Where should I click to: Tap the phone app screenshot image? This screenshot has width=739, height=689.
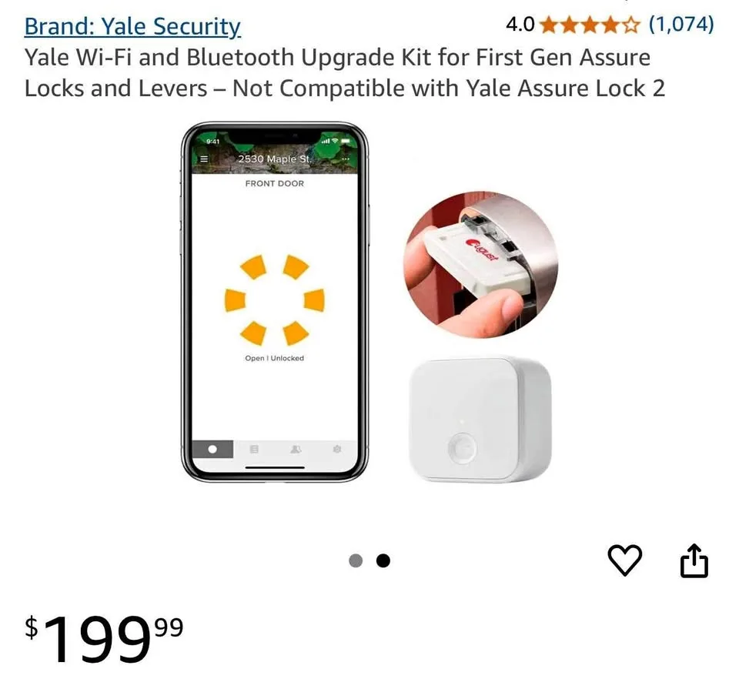(x=275, y=302)
